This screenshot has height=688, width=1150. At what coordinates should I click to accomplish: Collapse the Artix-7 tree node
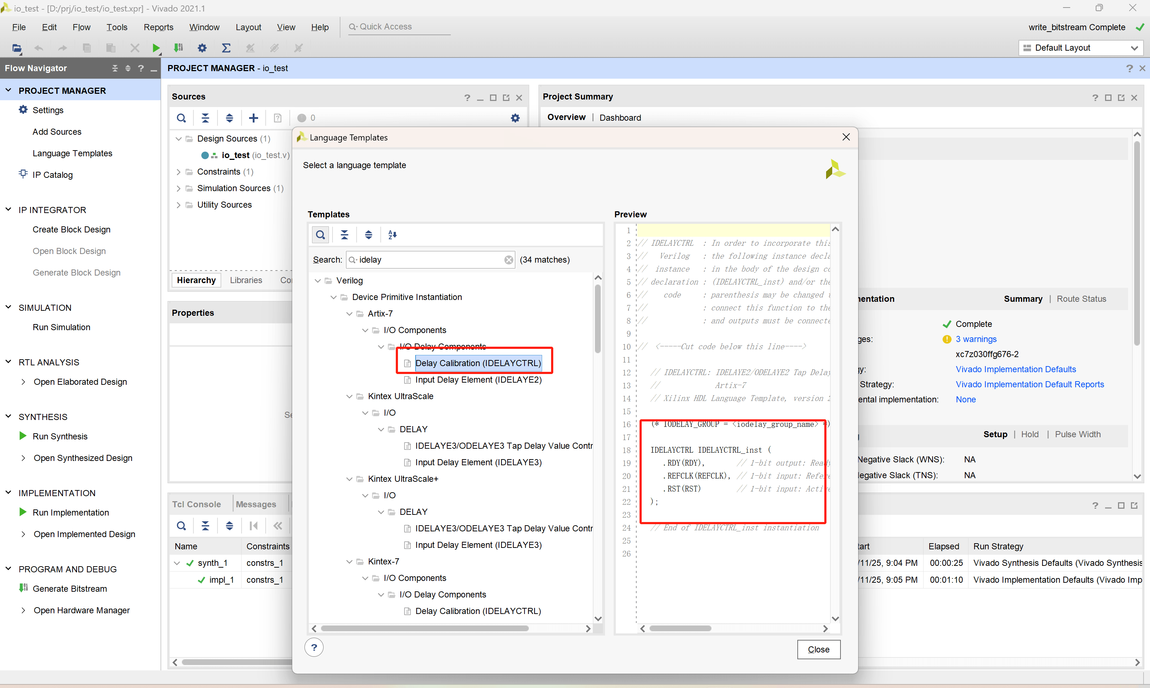[349, 314]
